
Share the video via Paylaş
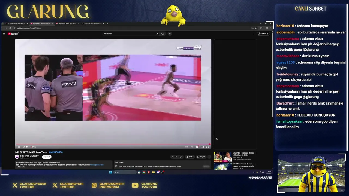190,157
